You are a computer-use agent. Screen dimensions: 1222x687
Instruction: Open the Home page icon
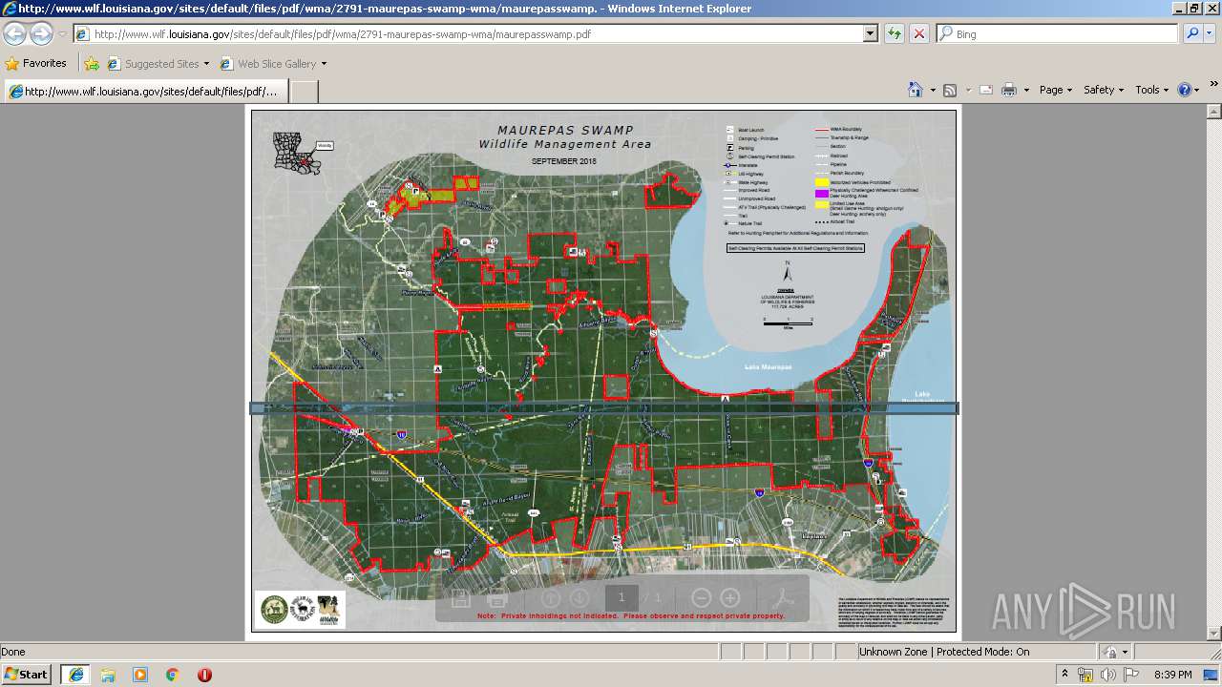(915, 90)
